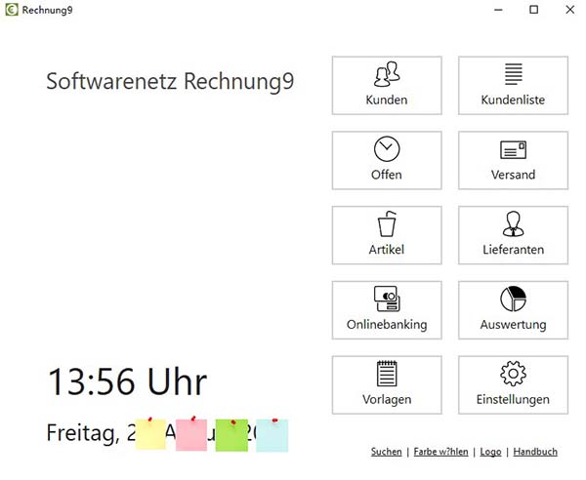The height and width of the screenshot is (480, 586).
Task: Open the Kundenliste tile
Action: click(513, 86)
